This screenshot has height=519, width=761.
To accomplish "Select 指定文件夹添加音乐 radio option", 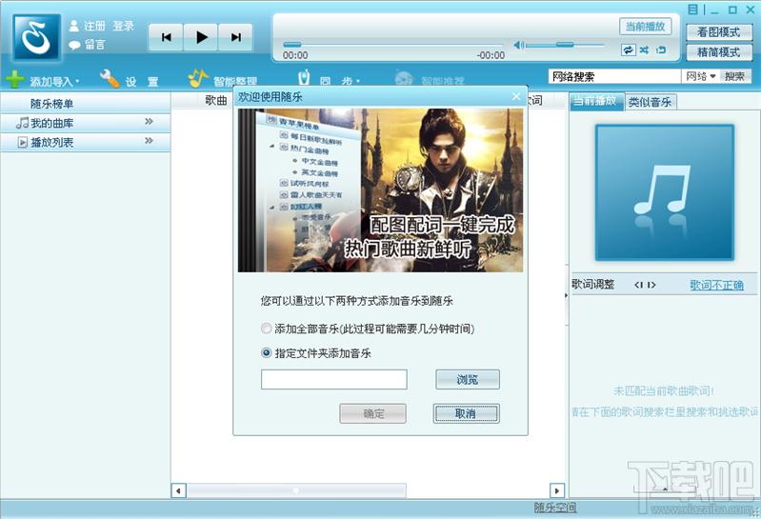I will pyautogui.click(x=266, y=353).
